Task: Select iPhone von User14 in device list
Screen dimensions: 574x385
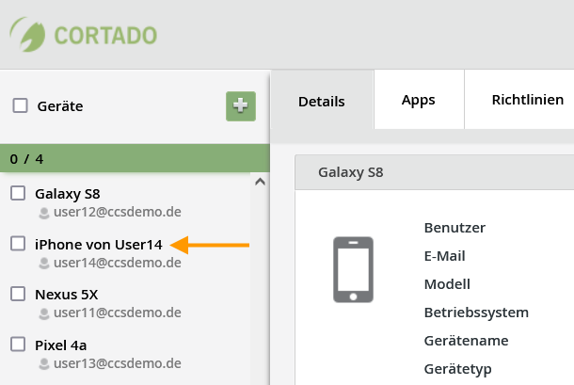Action: pyautogui.click(x=99, y=245)
